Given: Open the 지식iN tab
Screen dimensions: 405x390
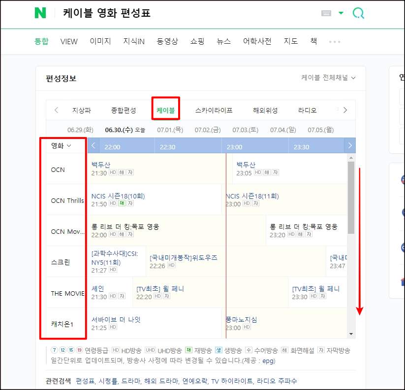Looking at the screenshot, I should (x=134, y=41).
